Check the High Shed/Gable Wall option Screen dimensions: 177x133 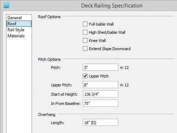(x=85, y=32)
